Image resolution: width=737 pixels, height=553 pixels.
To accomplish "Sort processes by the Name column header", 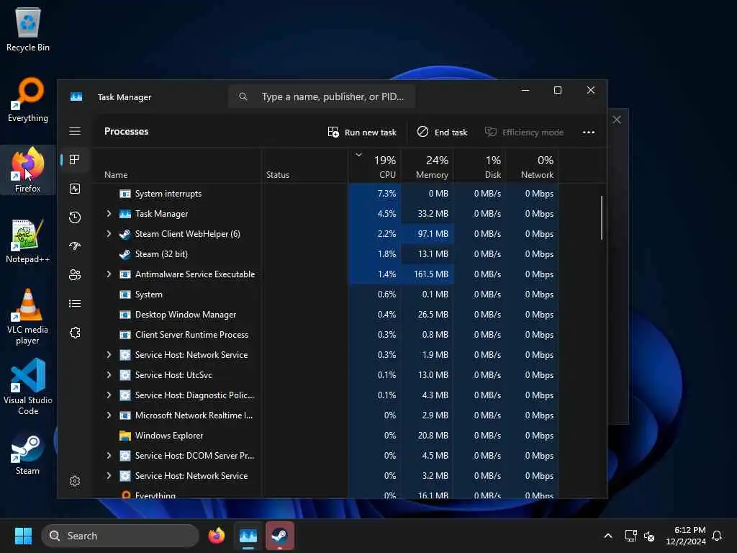I will pos(176,166).
